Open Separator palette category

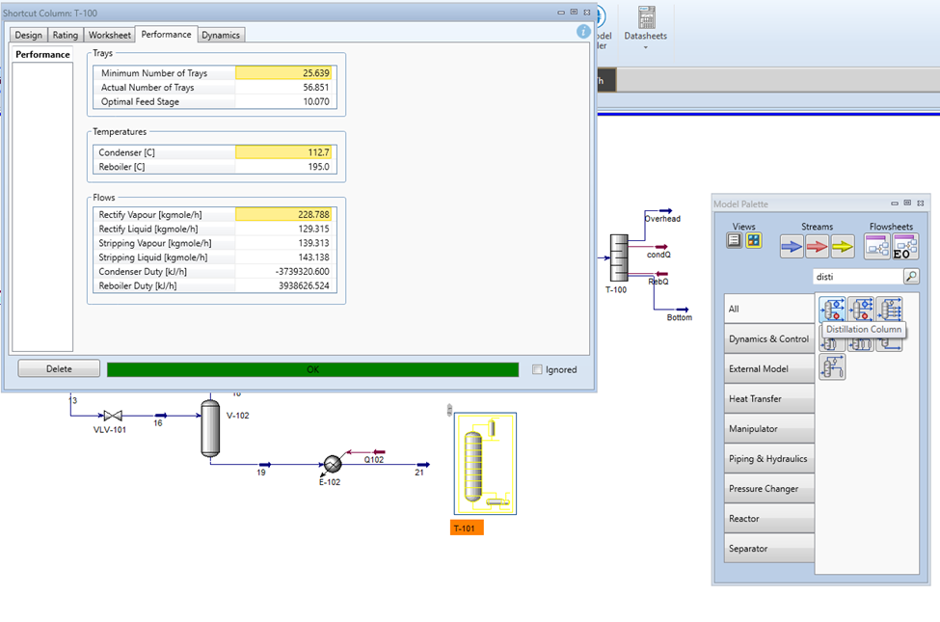(769, 548)
